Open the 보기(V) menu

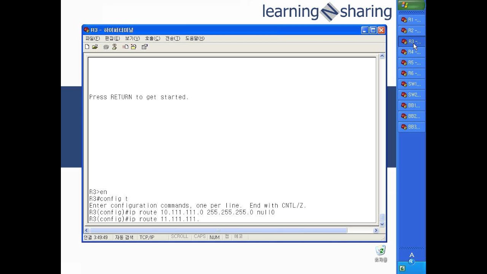click(x=132, y=38)
